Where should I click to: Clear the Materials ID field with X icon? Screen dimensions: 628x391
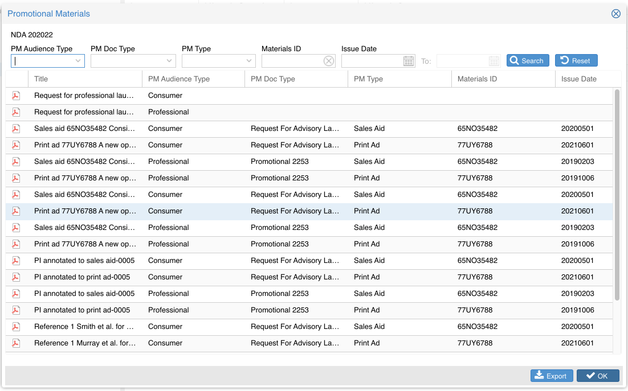(x=329, y=61)
